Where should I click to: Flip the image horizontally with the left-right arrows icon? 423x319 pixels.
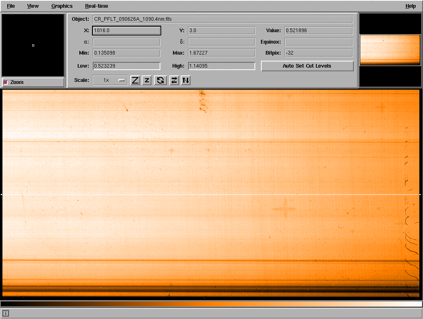pyautogui.click(x=174, y=80)
